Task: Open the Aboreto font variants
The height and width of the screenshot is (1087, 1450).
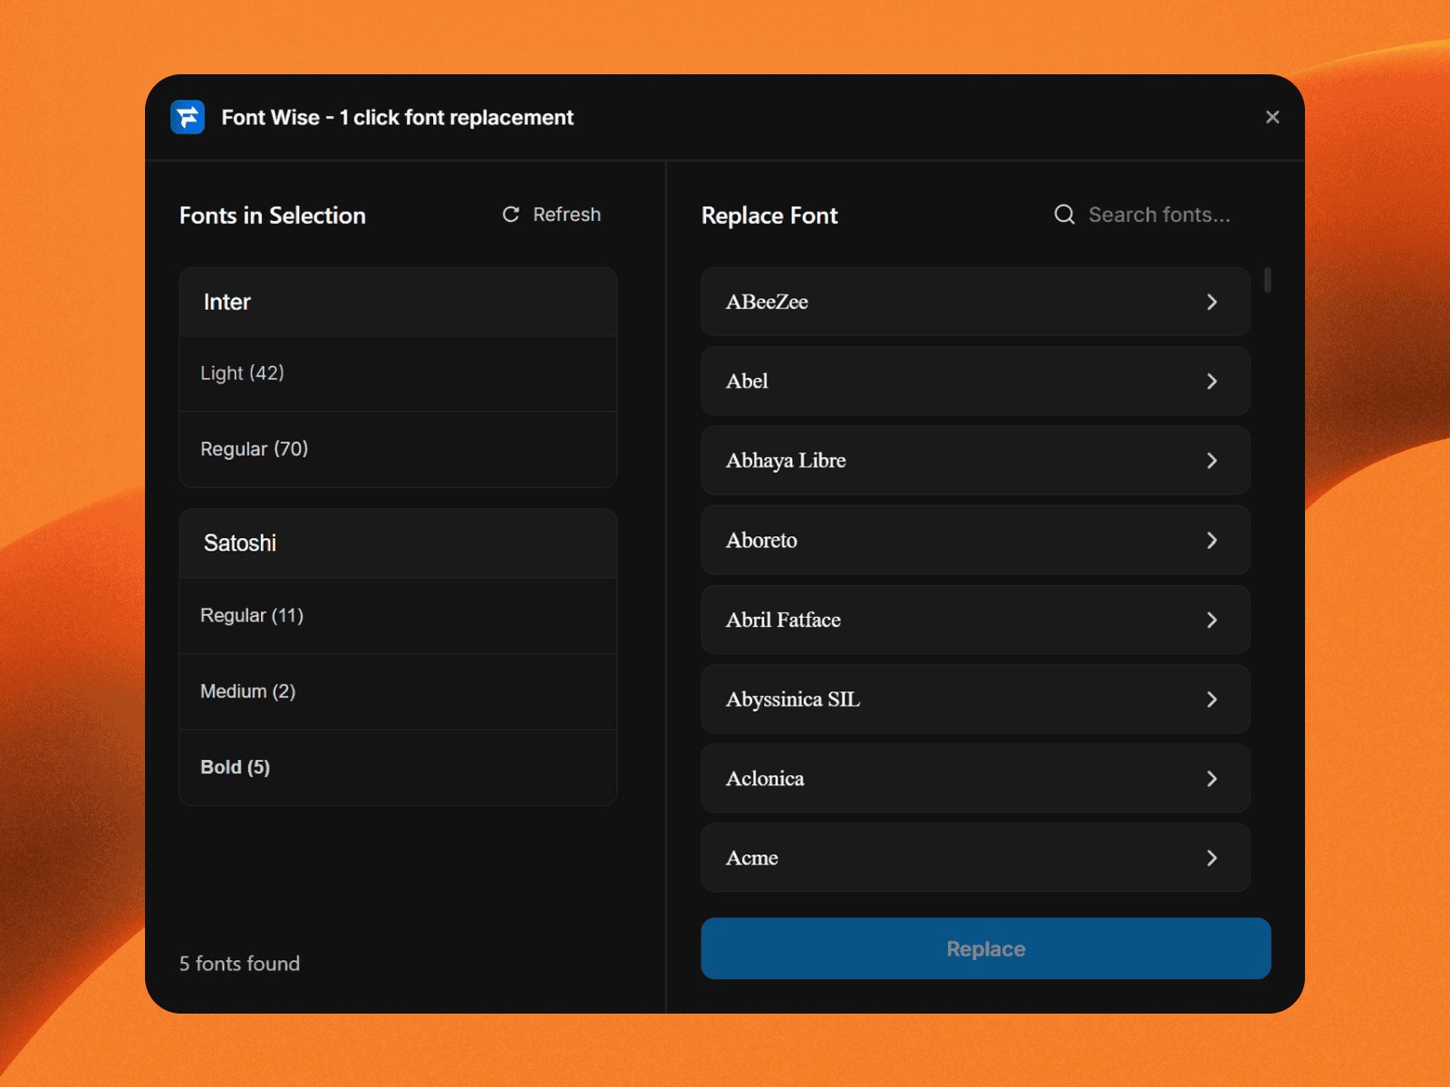Action: tap(1213, 540)
